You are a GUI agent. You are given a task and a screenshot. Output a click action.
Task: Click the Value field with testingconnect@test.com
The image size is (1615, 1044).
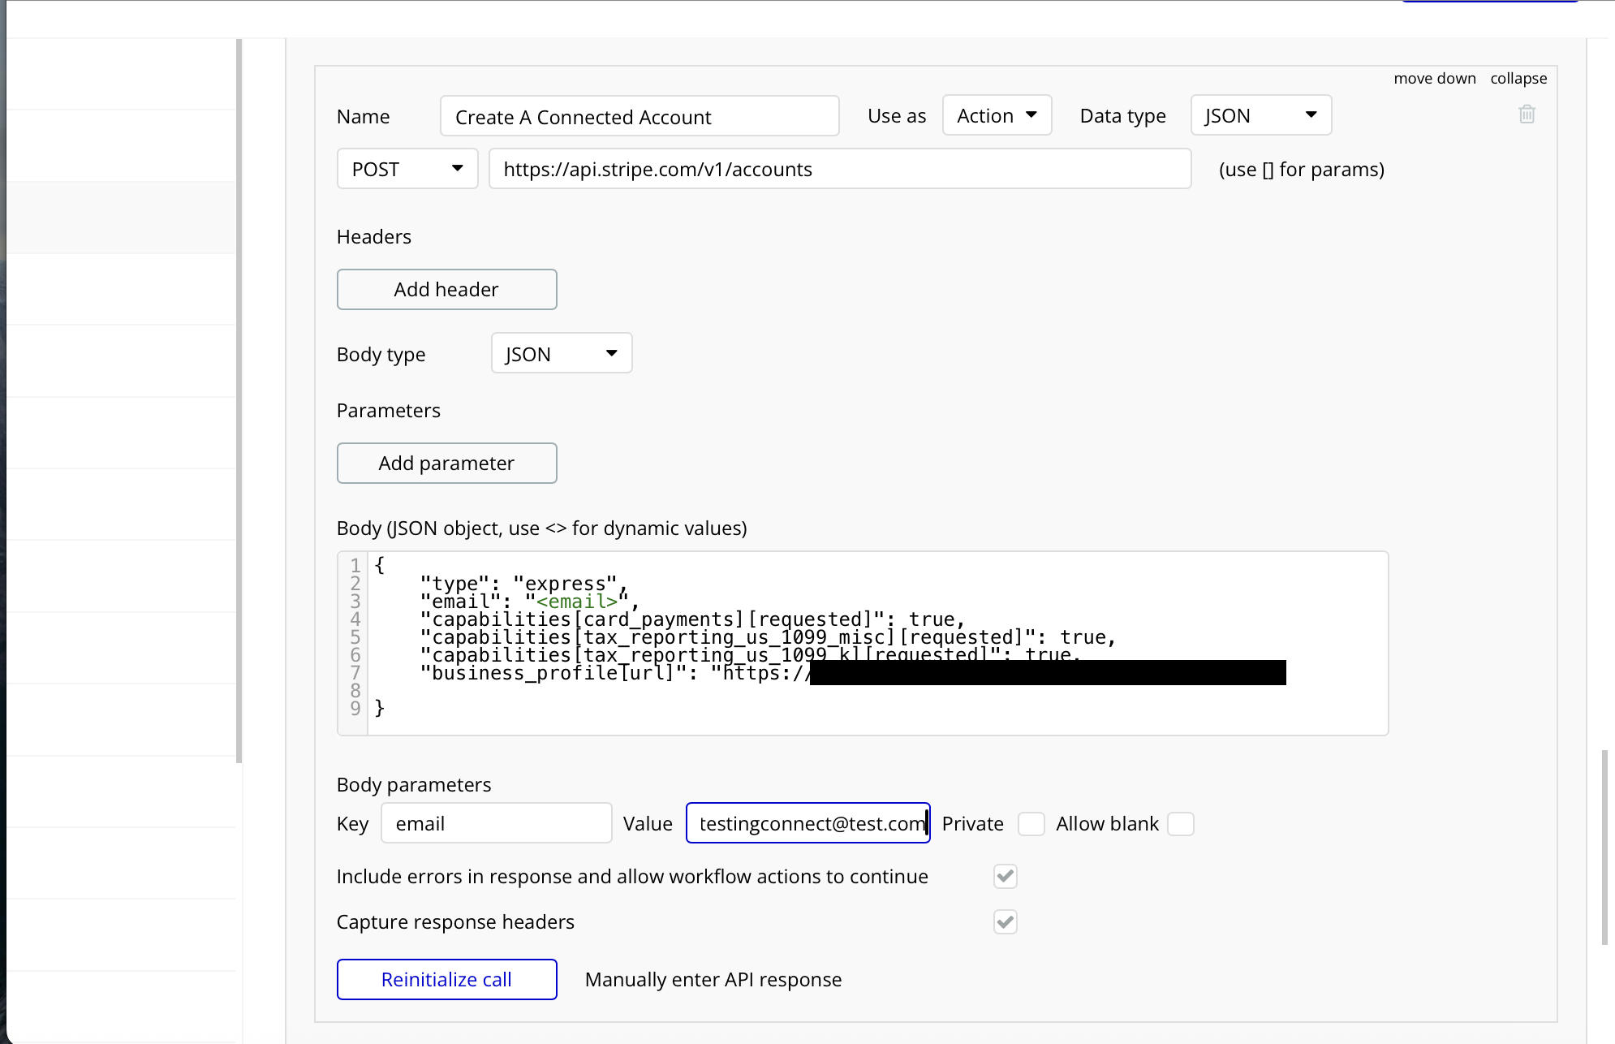(807, 824)
